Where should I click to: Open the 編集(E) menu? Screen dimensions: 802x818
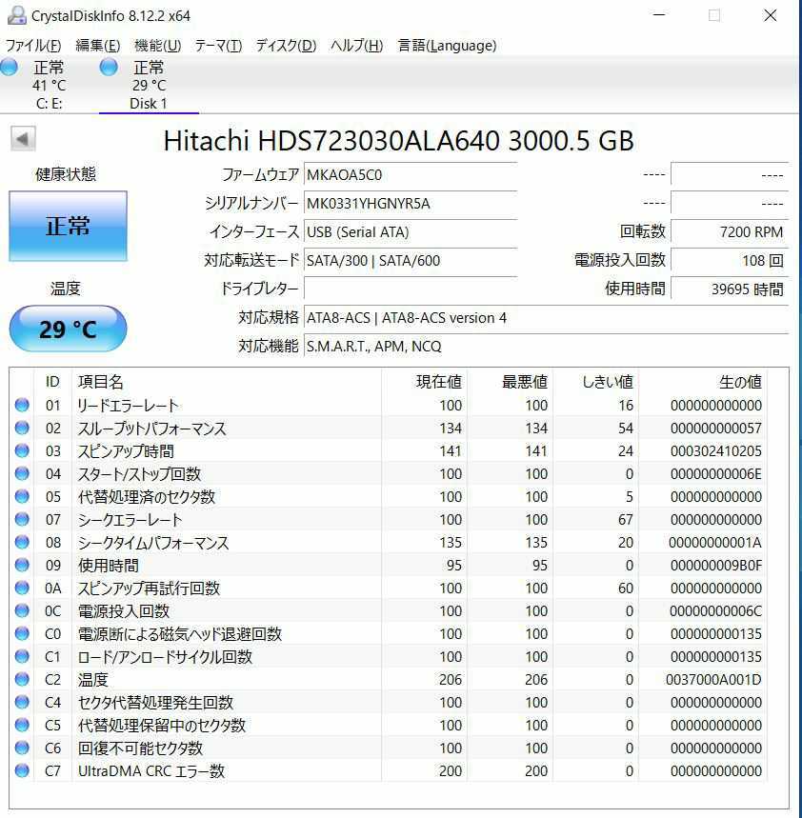pos(97,46)
